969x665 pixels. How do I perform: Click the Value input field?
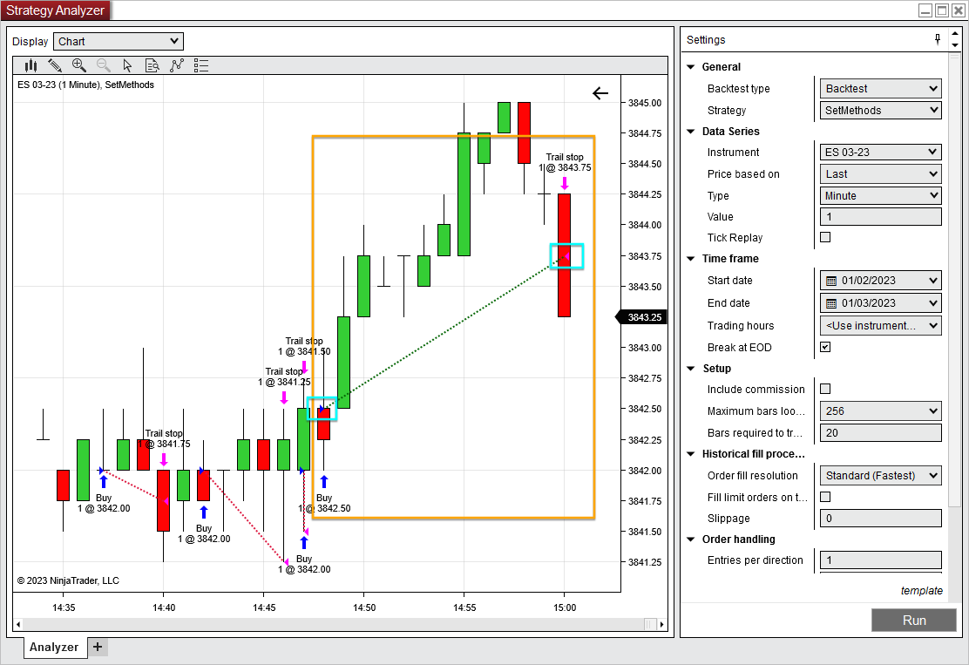(880, 217)
